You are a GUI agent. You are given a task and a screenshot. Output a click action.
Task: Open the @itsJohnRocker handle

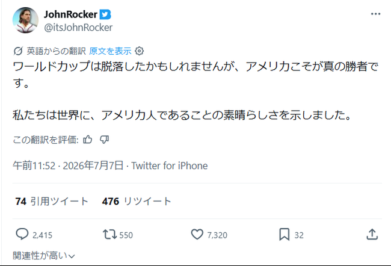(78, 28)
